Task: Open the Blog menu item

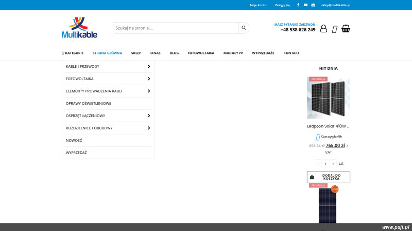Action: 174,53
